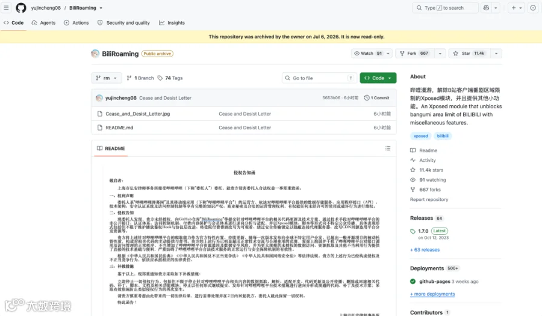Switch to the Code tab
Viewport: 542px width, 316px height.
tap(13, 23)
